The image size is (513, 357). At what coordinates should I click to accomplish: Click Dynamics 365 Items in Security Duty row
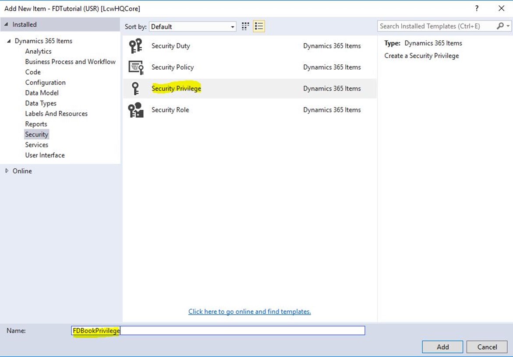click(x=332, y=46)
